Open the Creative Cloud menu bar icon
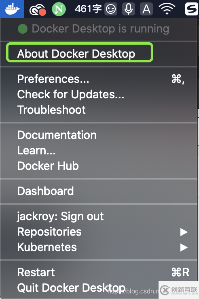 point(38,9)
